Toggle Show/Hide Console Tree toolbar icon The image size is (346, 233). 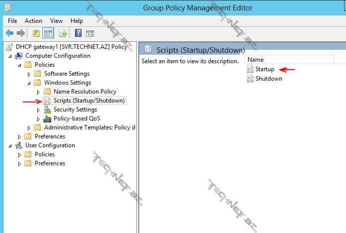tap(48, 33)
